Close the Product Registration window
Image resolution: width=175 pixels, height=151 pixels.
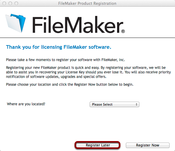click(4, 3)
